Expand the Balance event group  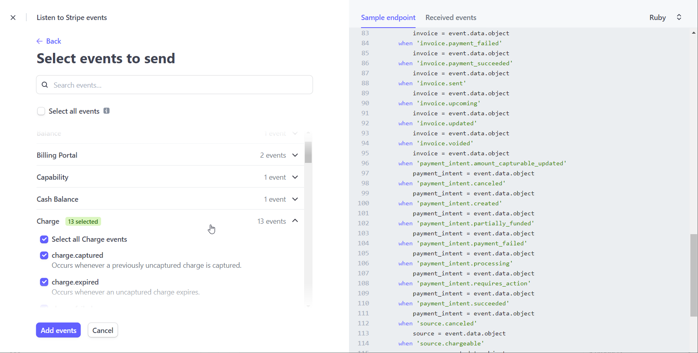tap(295, 133)
